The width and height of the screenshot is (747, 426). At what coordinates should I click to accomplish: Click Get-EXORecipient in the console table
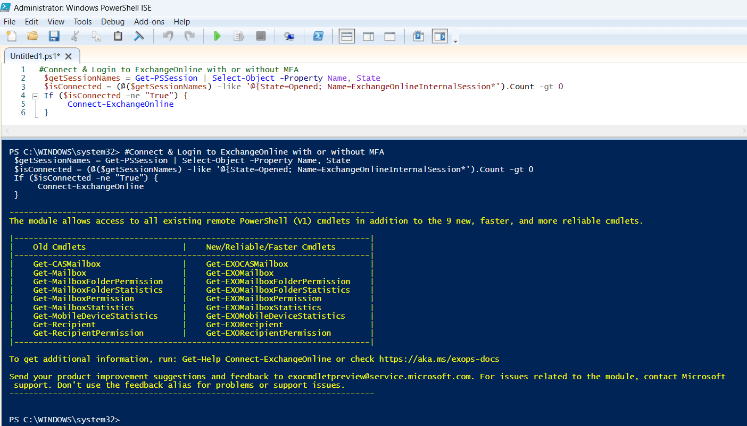(x=245, y=325)
